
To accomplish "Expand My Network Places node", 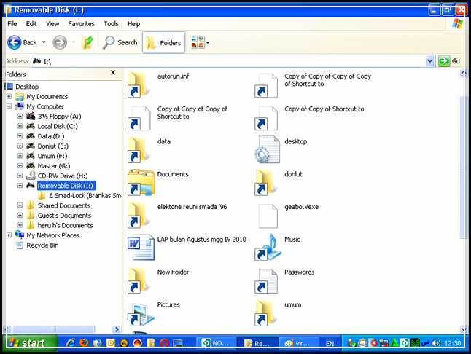I will (9, 235).
